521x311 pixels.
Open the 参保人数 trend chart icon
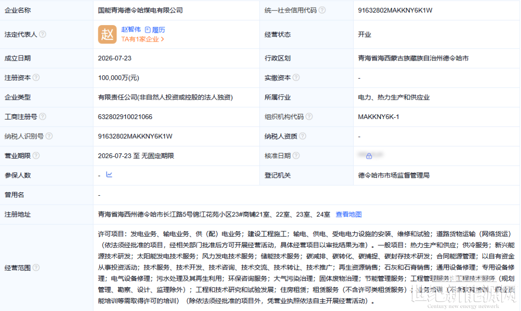point(109,175)
